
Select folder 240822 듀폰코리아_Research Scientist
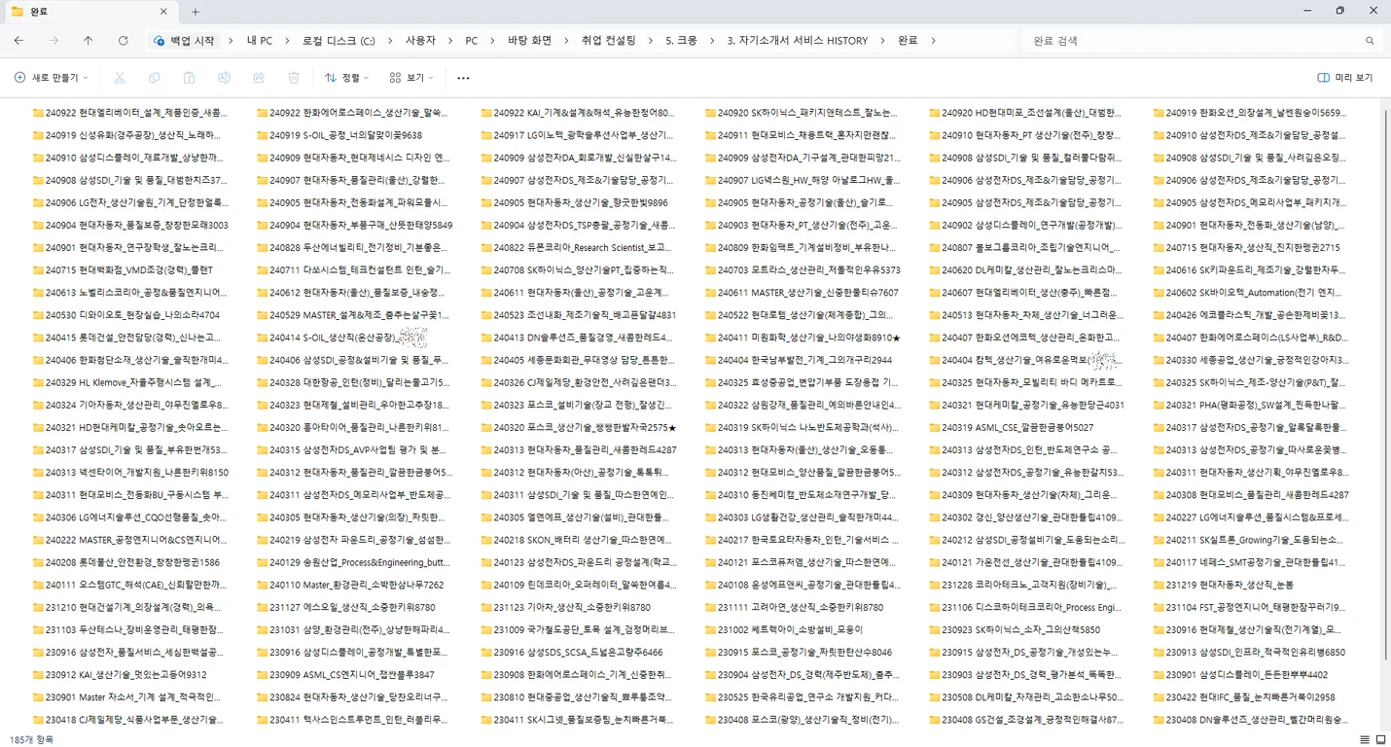point(577,247)
